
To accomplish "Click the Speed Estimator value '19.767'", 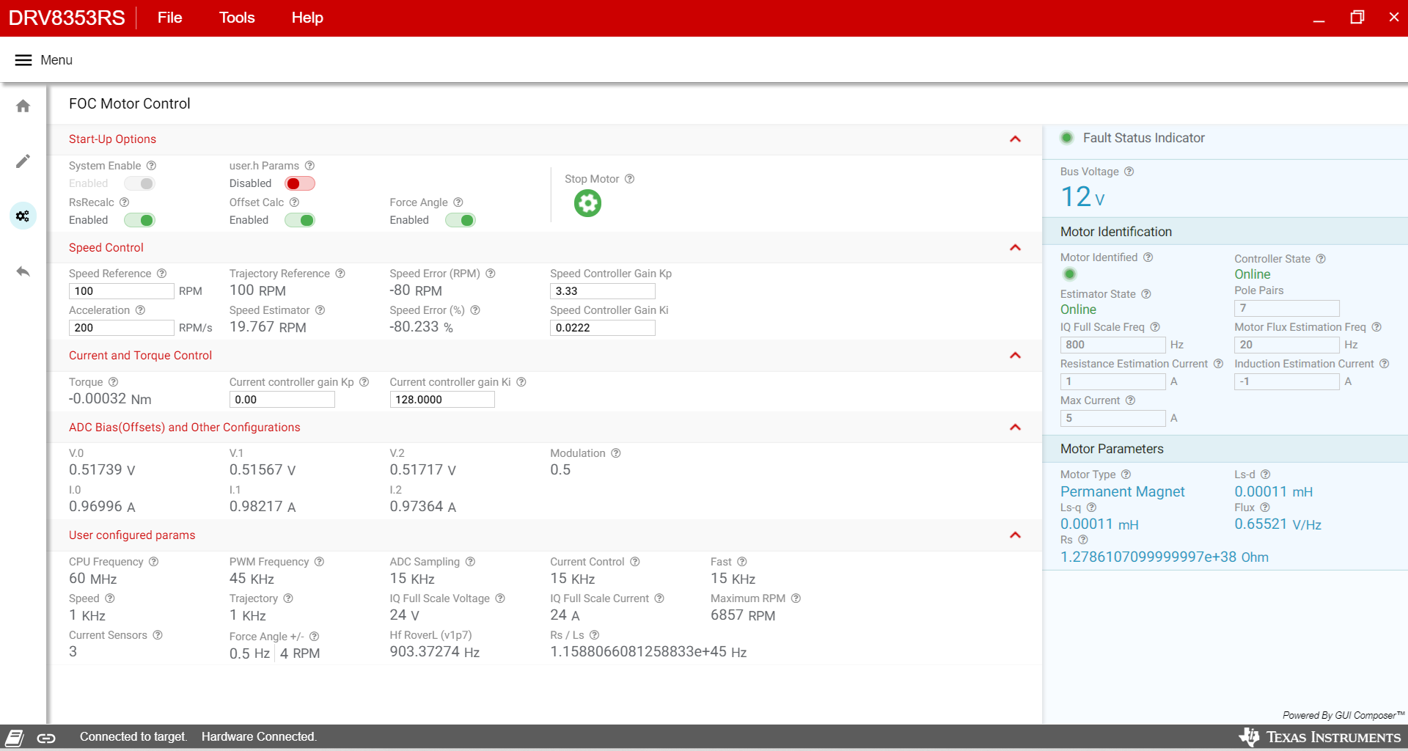I will tap(252, 327).
